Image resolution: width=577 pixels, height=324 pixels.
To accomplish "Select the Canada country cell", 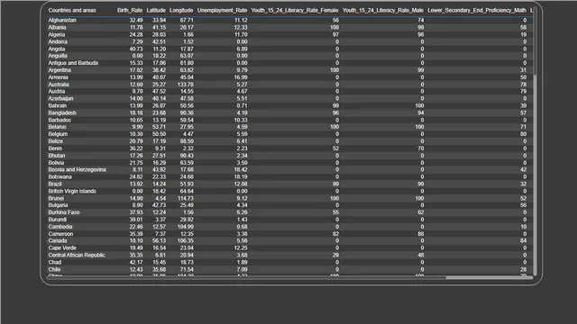I will coord(58,241).
